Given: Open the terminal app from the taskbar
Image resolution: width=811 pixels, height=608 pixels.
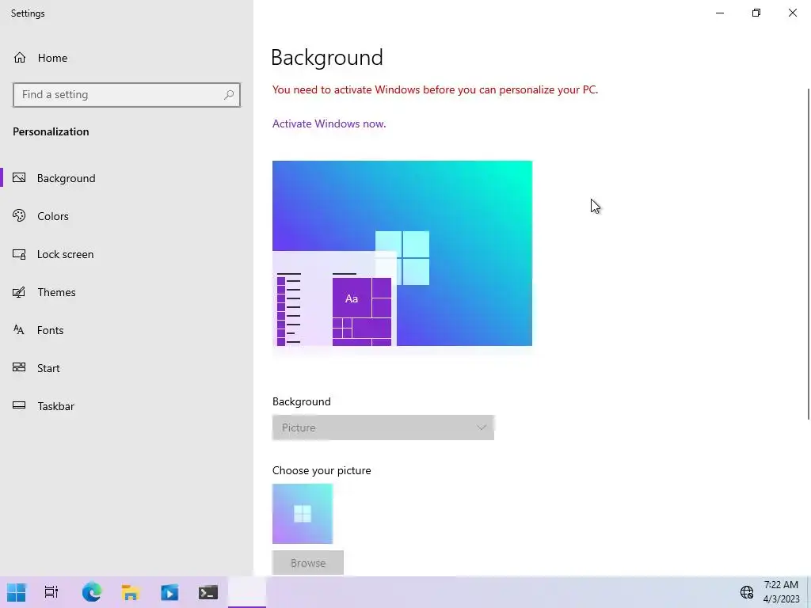Looking at the screenshot, I should (208, 592).
